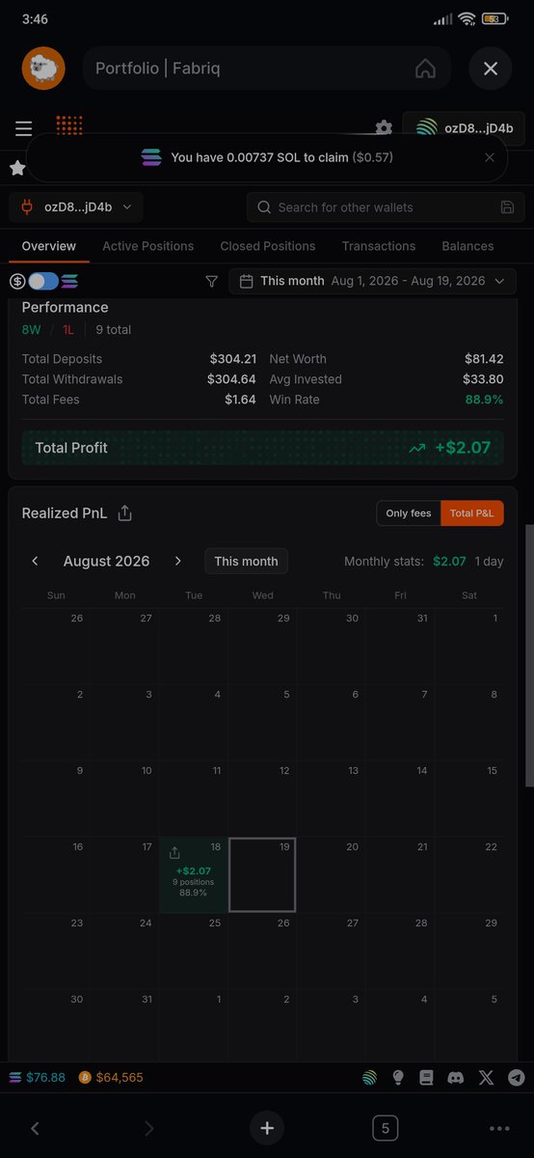
Task: Click the browser home icon
Action: click(425, 69)
